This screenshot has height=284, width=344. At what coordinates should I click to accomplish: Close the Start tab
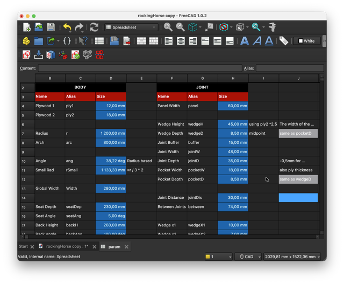coord(32,247)
